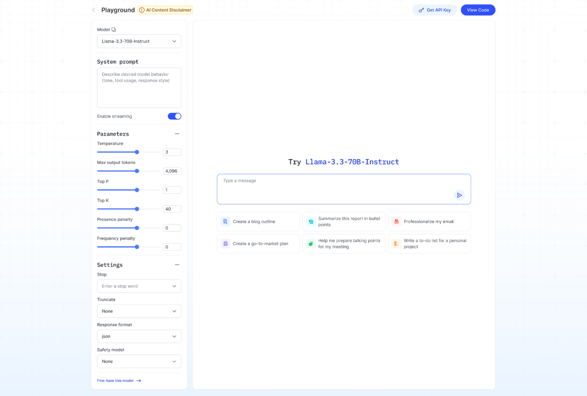Screen dimensions: 587x396
Task: Click the talking points meeting icon
Action: coord(311,244)
